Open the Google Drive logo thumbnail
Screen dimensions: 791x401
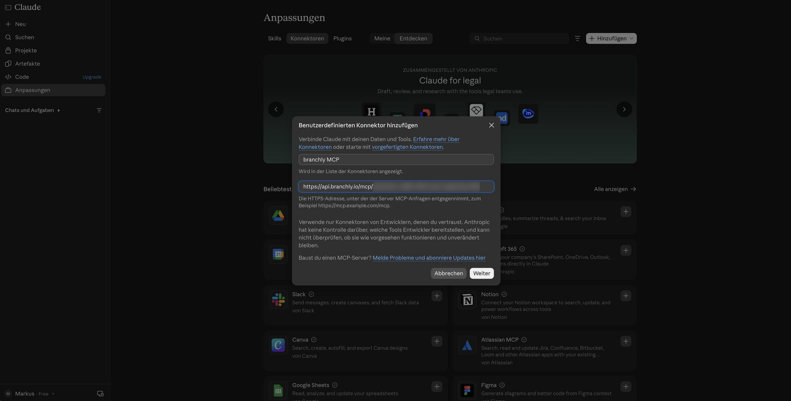pos(278,215)
